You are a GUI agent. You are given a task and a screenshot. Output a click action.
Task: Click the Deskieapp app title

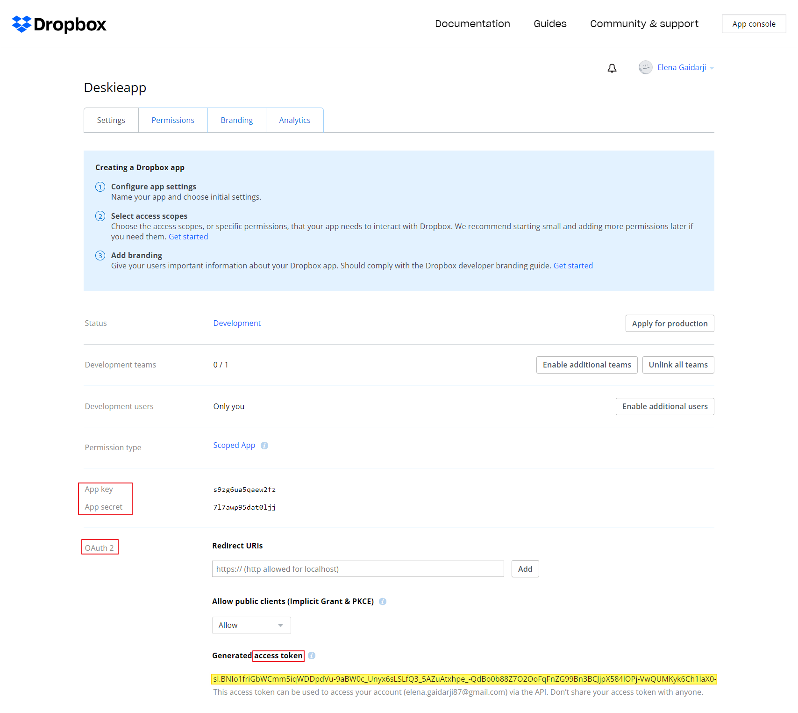tap(115, 87)
